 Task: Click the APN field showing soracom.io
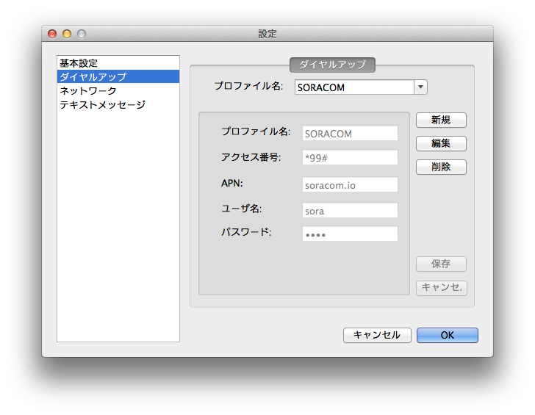click(x=350, y=184)
